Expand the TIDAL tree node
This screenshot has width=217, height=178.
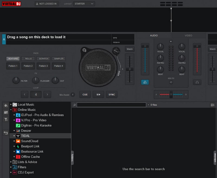(14, 136)
